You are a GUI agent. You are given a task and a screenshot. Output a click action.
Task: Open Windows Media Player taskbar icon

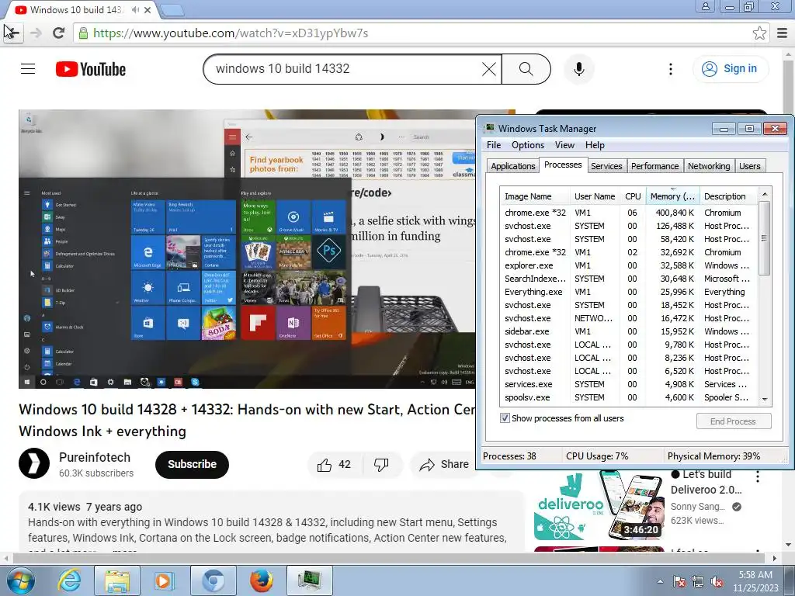[164, 580]
